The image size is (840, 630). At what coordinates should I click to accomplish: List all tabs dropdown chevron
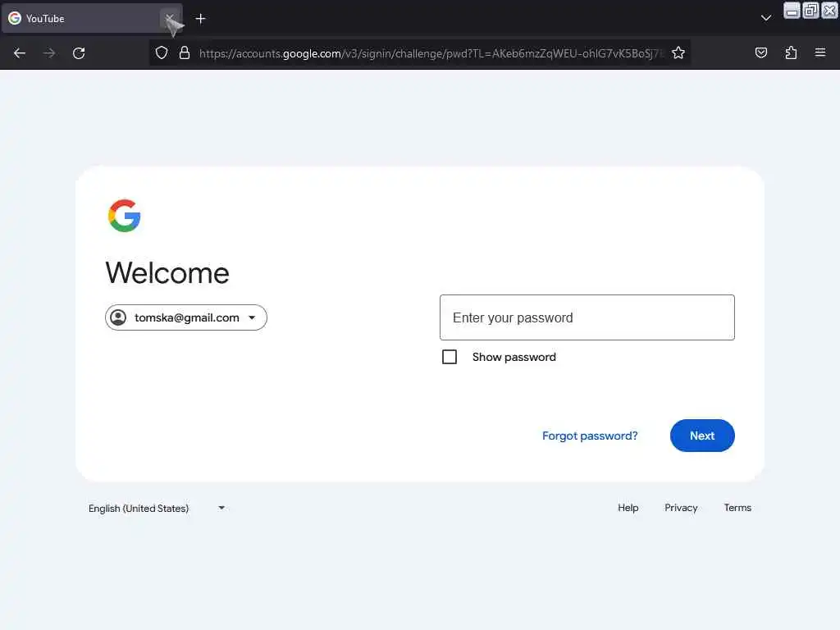pos(766,18)
